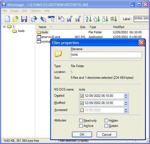This screenshot has height=144, width=150.
Task: Enable the Read-only attribute checkbox
Action: pos(81,120)
